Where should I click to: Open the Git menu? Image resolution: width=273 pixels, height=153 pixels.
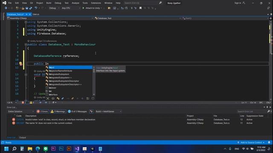pyautogui.click(x=31, y=3)
